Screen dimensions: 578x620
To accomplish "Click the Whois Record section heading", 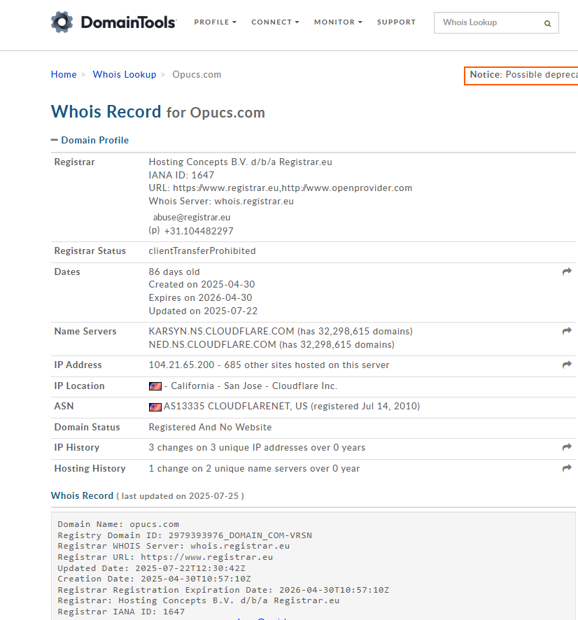I will click(x=83, y=496).
